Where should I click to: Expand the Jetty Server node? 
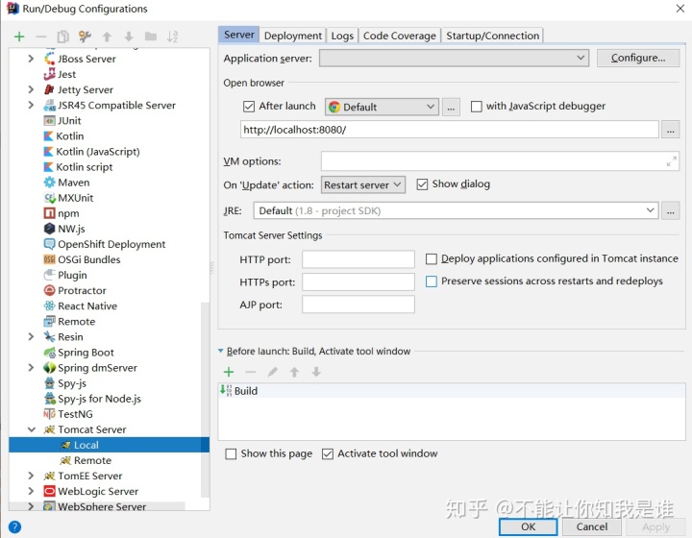pyautogui.click(x=31, y=89)
